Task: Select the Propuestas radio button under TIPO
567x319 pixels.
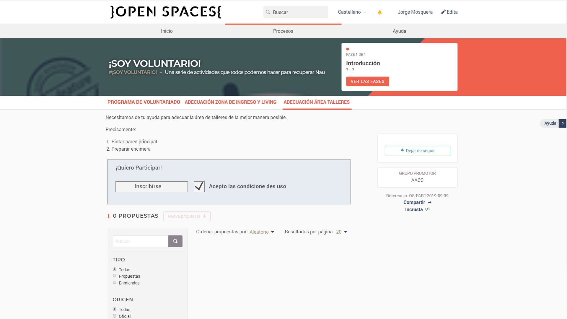Action: tap(115, 276)
